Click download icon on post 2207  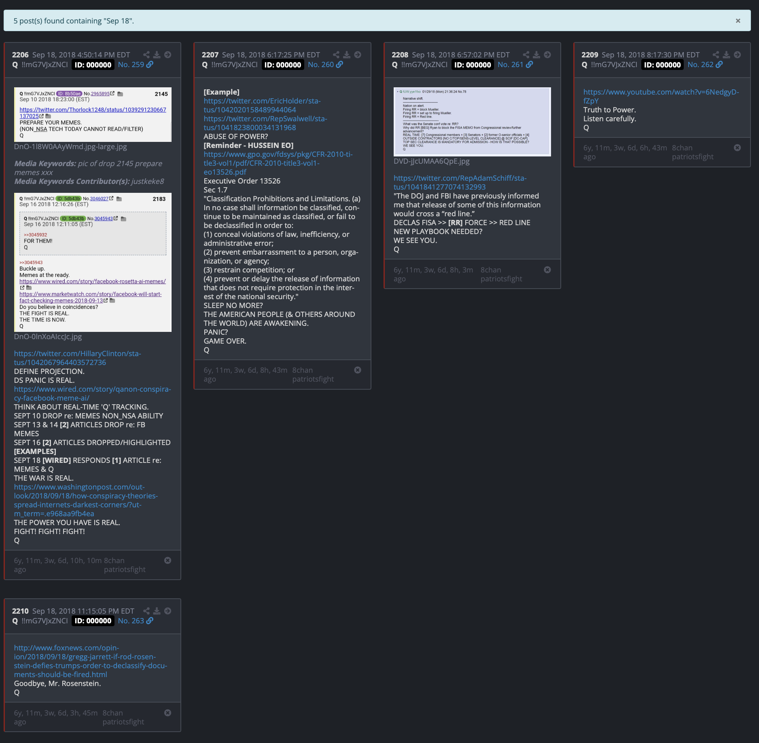click(x=347, y=55)
